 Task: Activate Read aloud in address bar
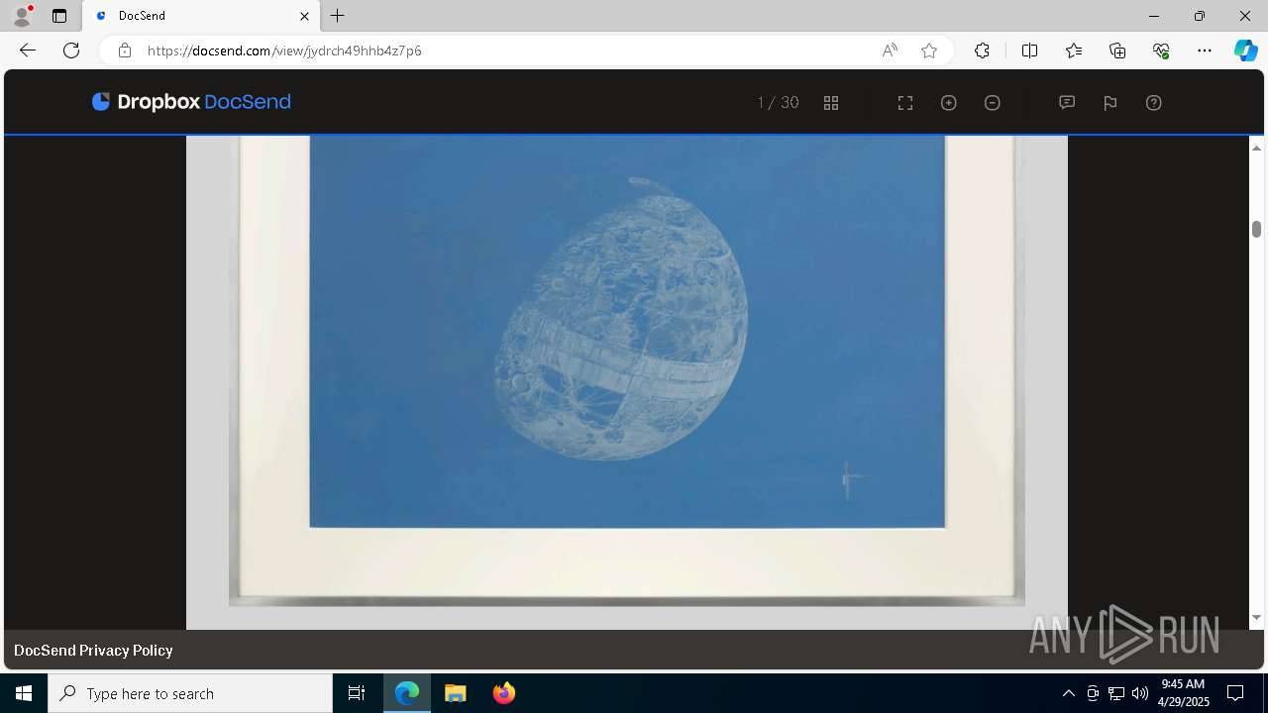click(890, 51)
